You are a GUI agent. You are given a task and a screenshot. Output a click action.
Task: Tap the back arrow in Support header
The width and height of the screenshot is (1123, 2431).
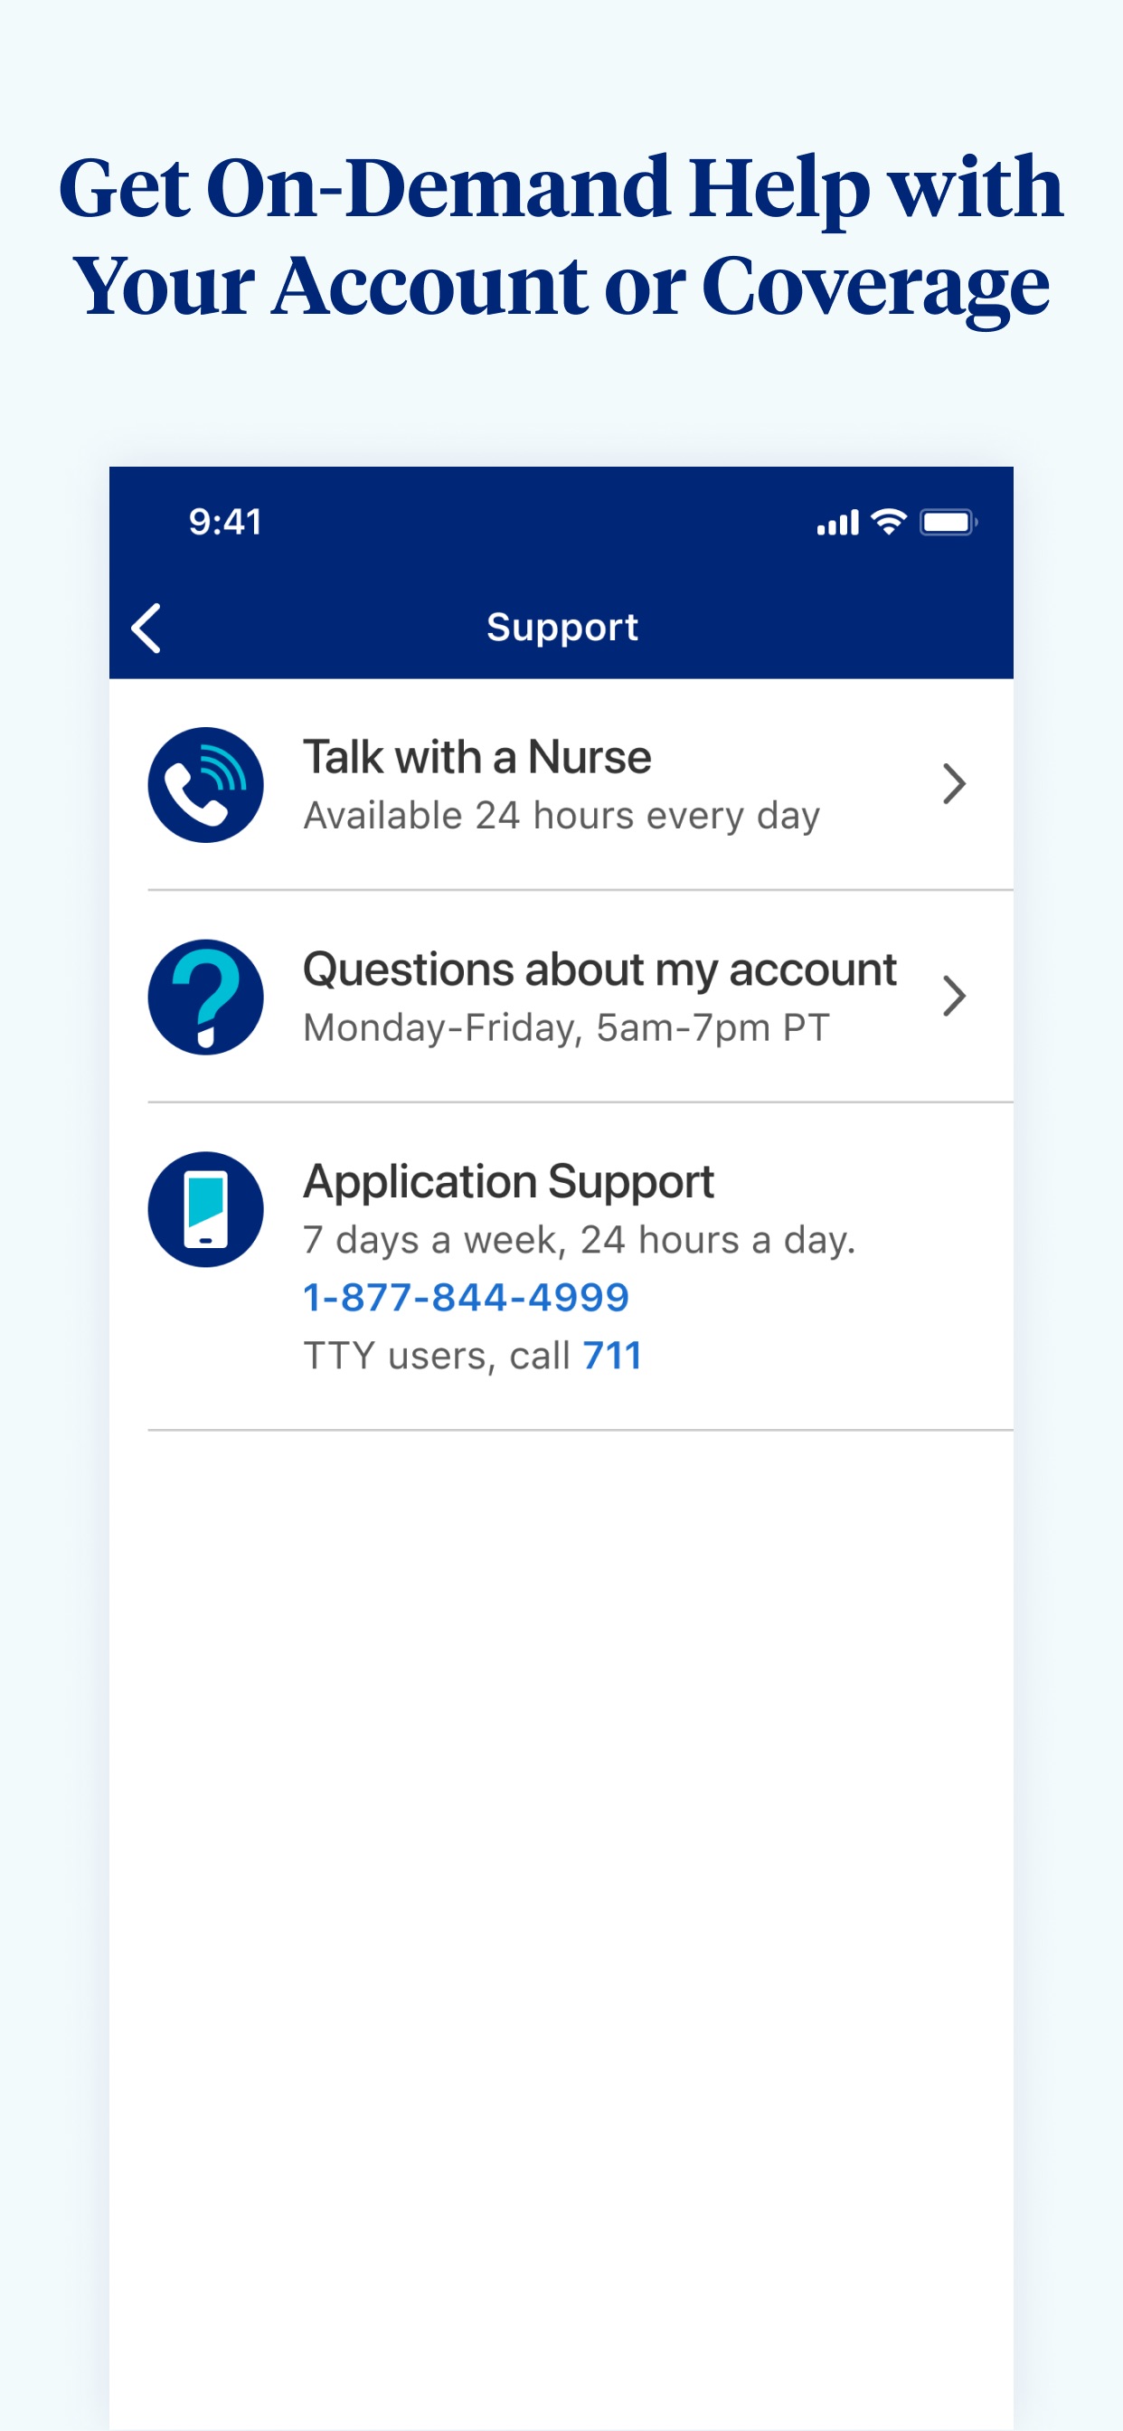click(146, 629)
